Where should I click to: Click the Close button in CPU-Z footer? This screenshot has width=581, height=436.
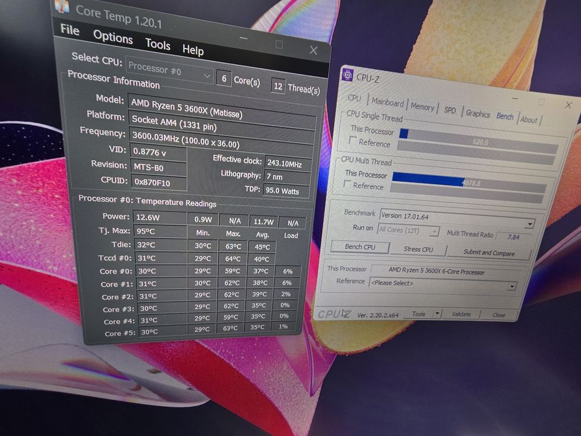[499, 315]
